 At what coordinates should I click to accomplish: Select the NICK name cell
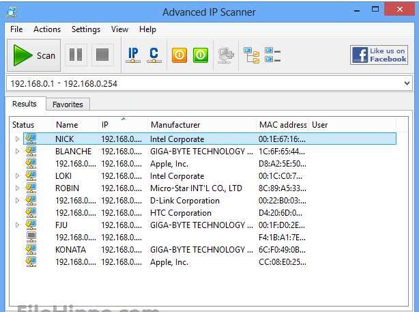point(65,139)
